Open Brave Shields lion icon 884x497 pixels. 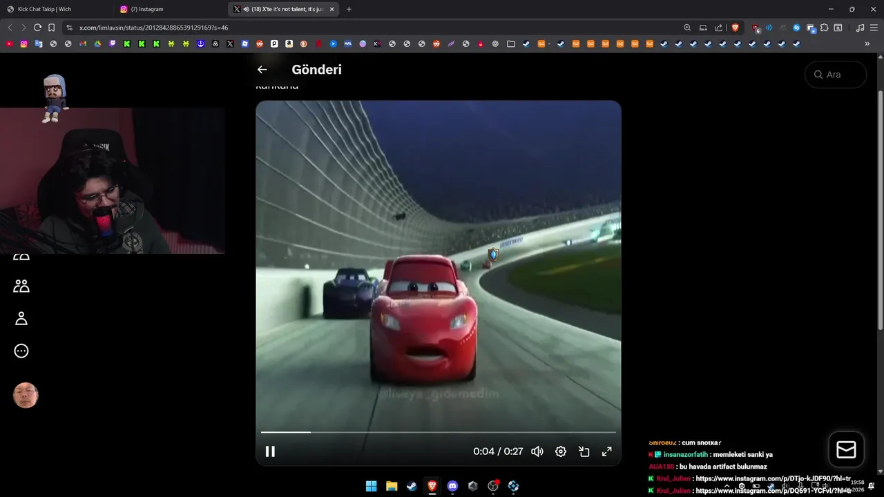point(735,28)
